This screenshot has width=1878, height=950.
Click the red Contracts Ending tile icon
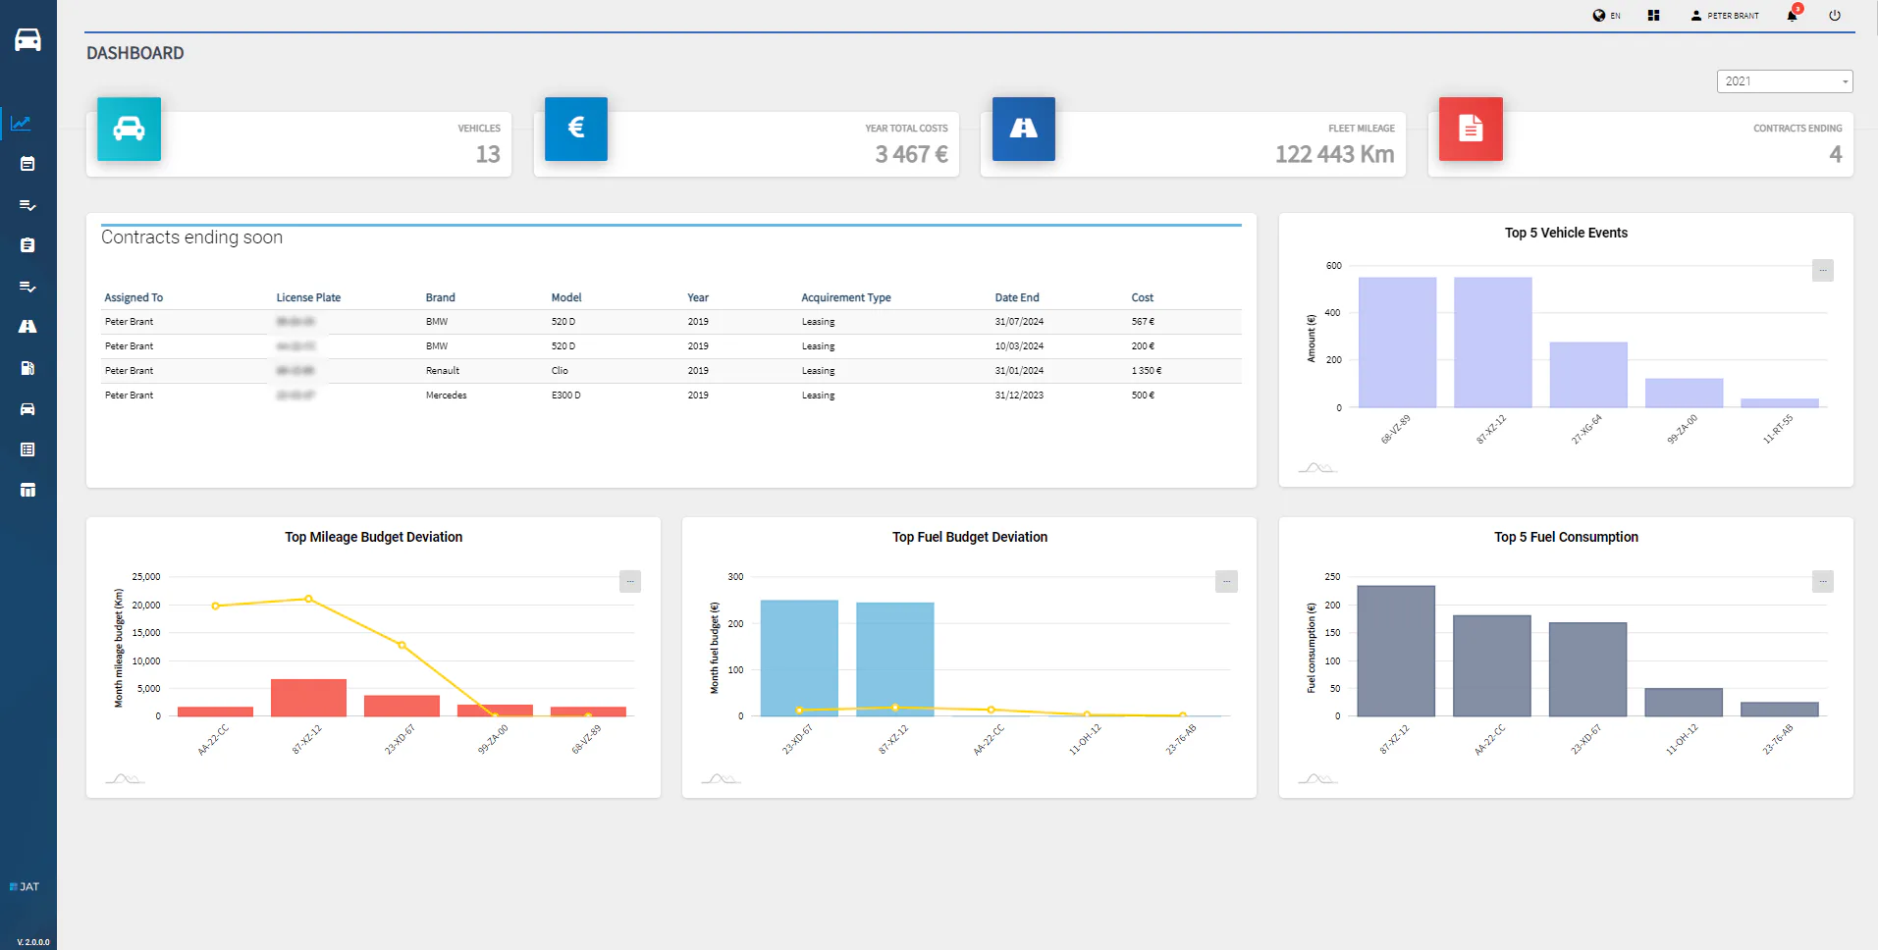[1471, 129]
